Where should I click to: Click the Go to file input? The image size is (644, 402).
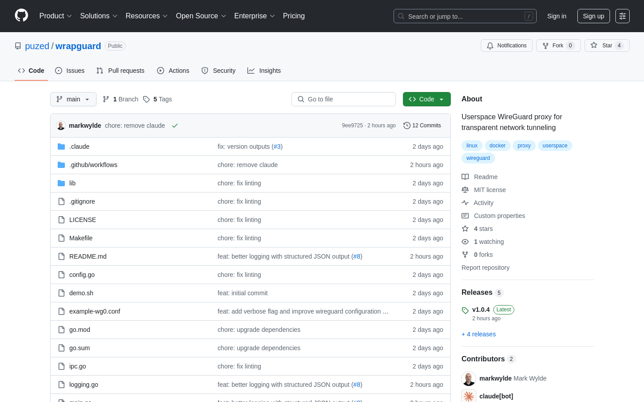[343, 99]
